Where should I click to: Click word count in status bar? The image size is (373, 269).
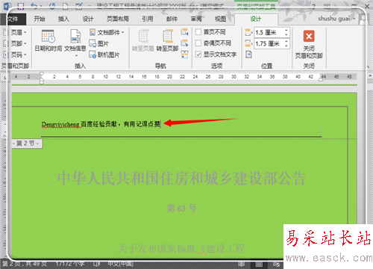coord(70,264)
